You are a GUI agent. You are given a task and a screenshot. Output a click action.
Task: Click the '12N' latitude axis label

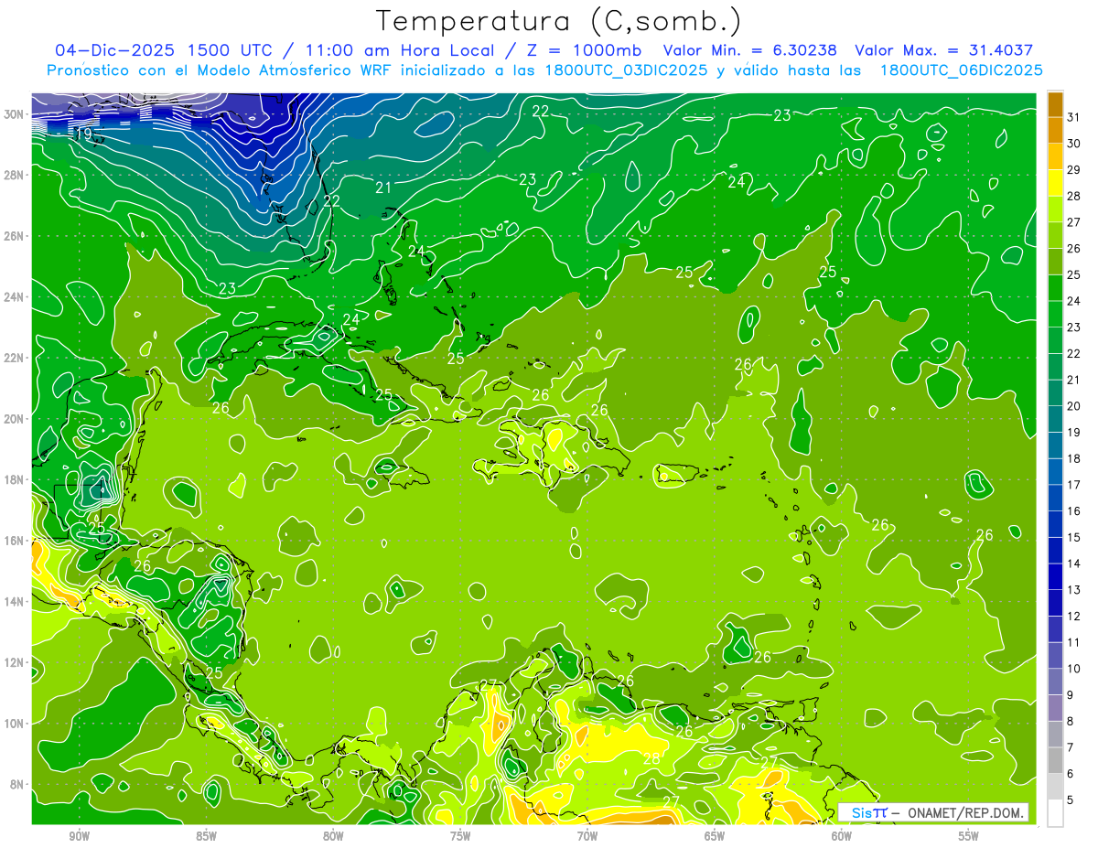click(x=13, y=662)
